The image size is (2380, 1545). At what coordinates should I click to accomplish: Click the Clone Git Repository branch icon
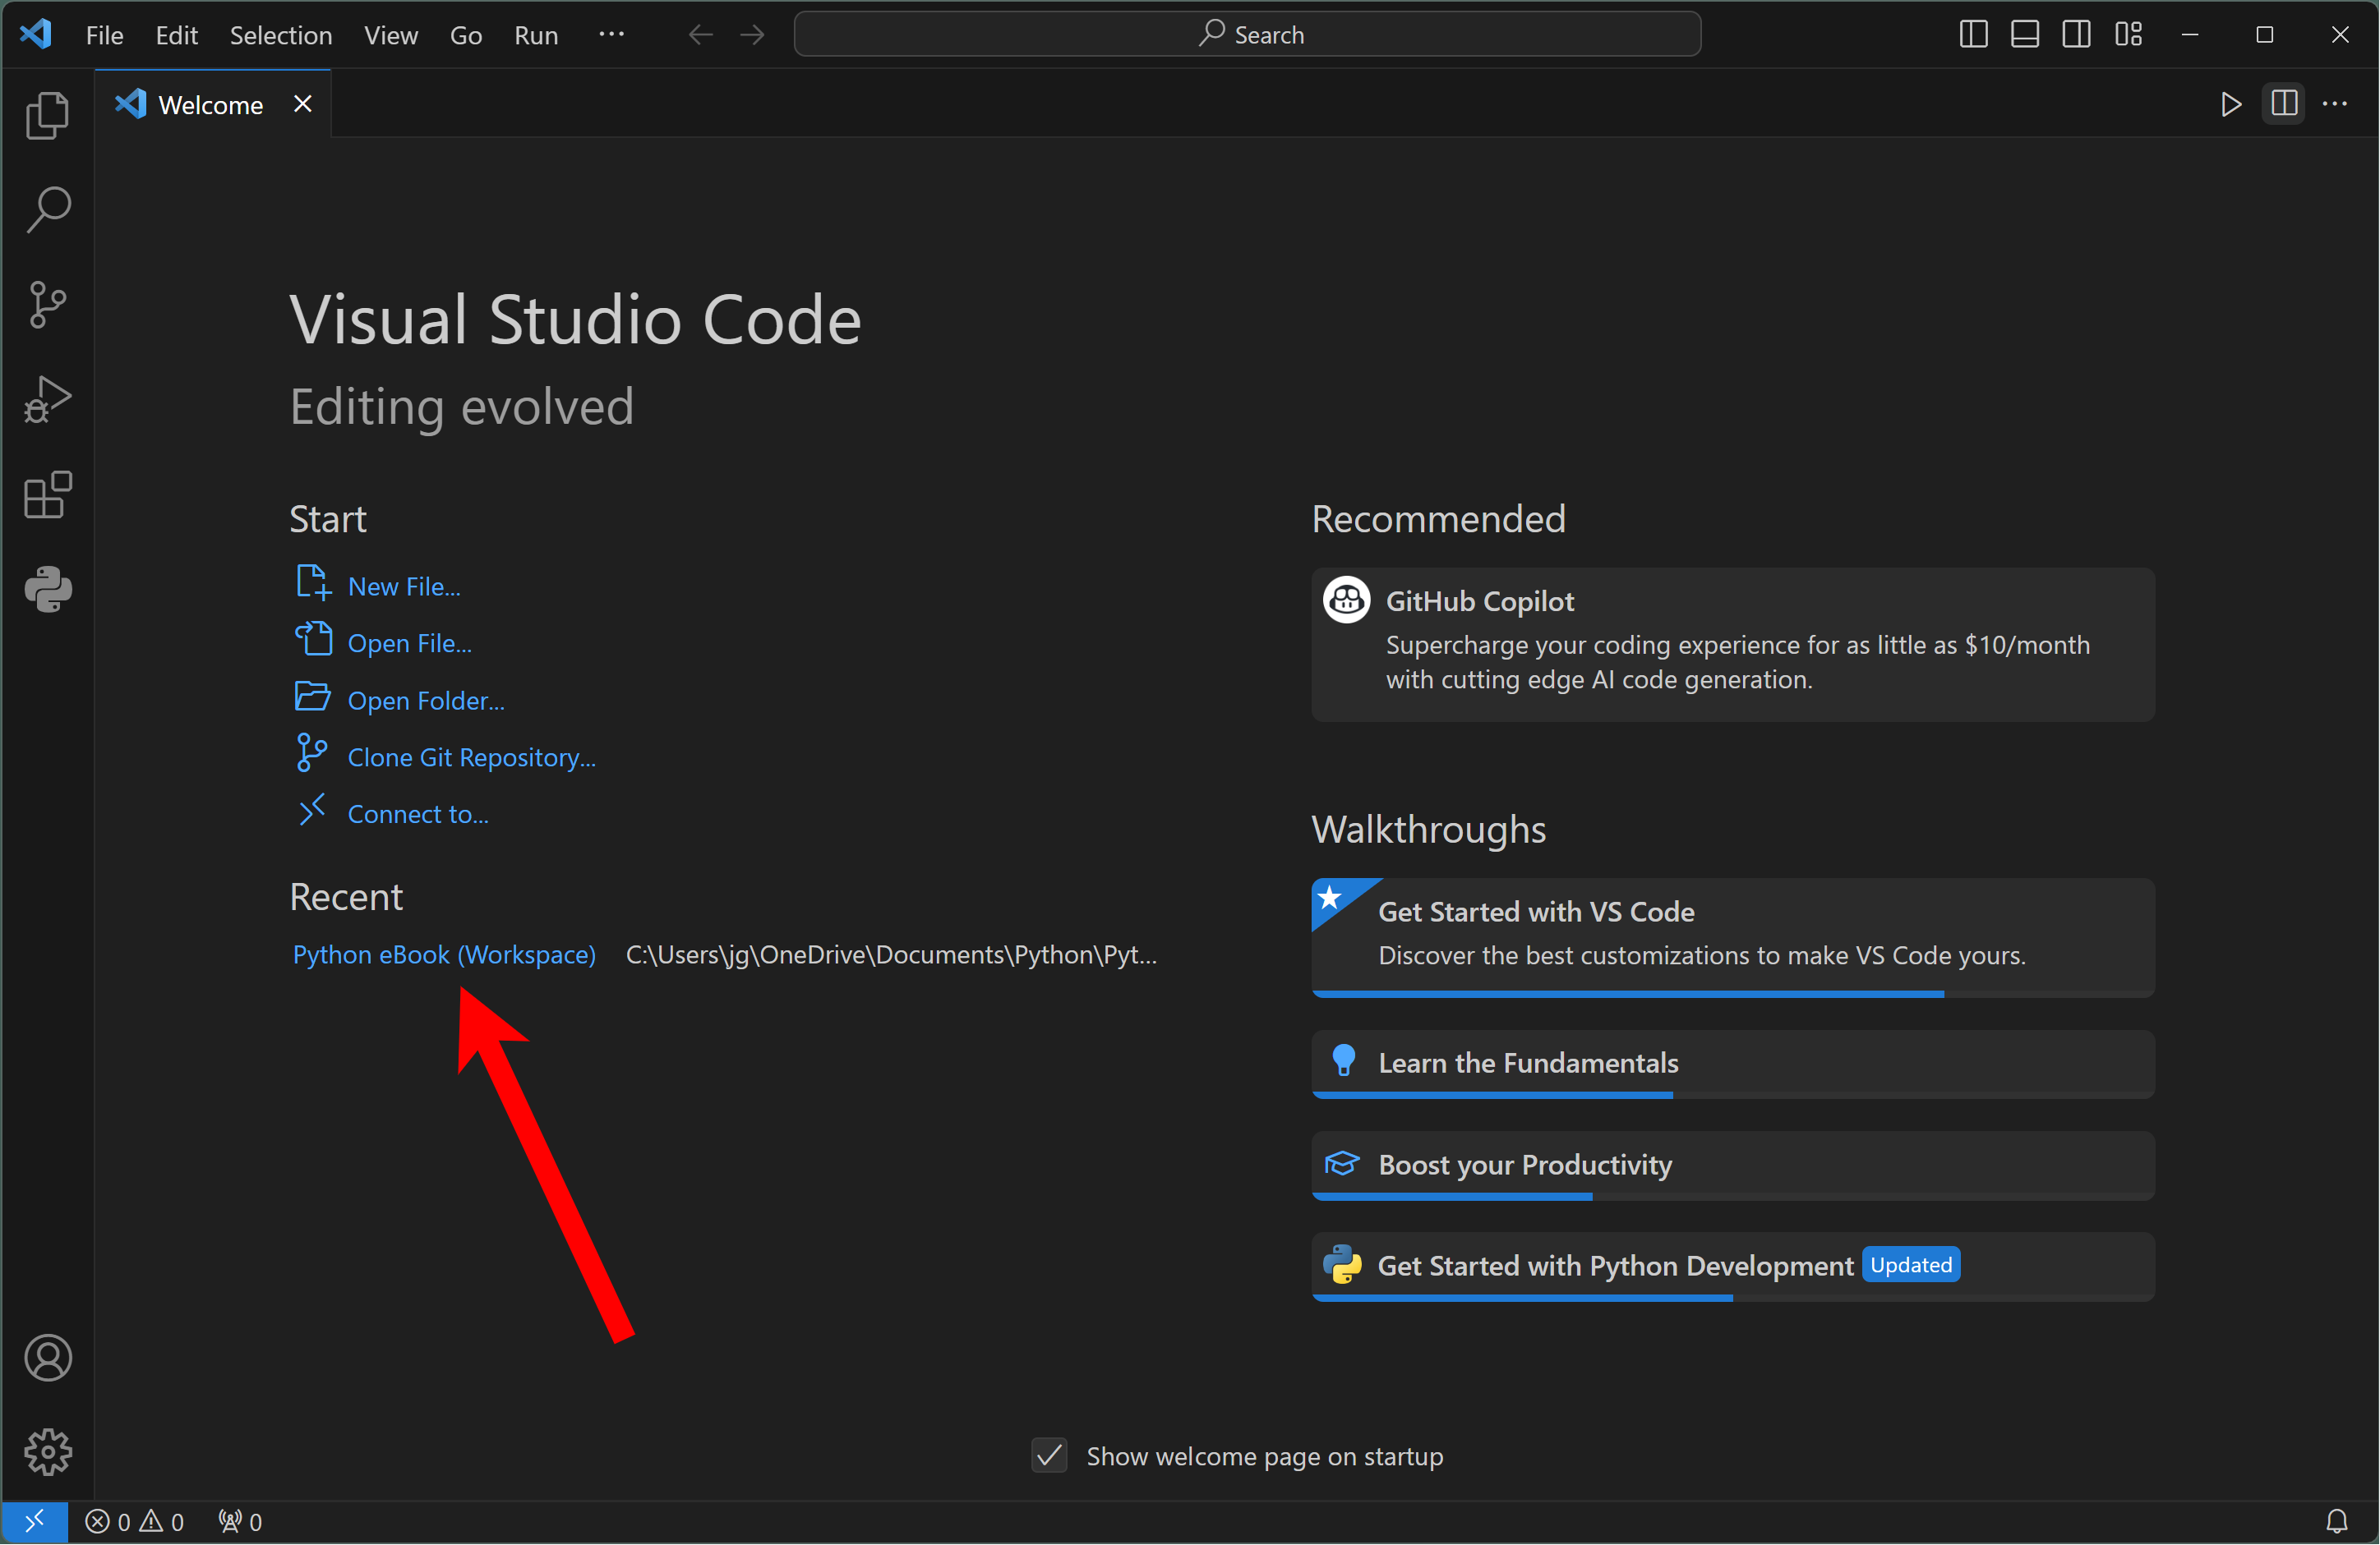(311, 753)
